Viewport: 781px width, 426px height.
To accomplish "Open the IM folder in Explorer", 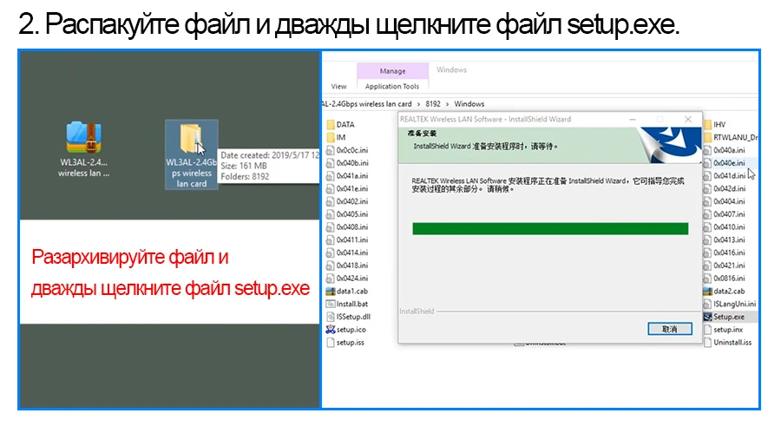I will (336, 137).
